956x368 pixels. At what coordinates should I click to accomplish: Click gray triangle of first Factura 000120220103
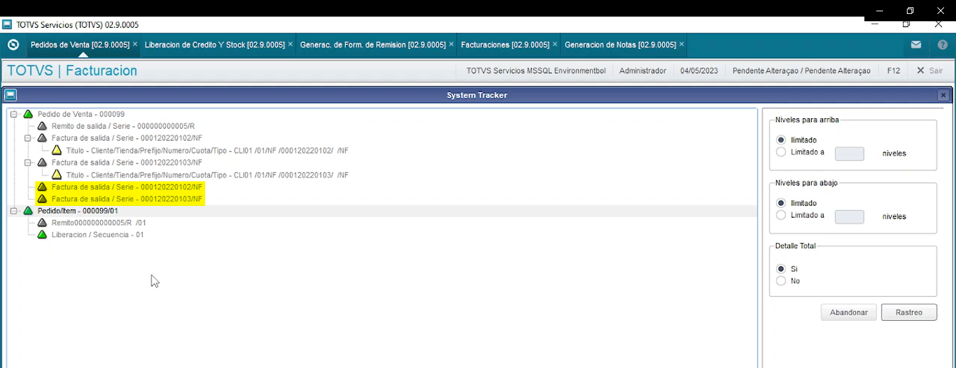tap(42, 162)
